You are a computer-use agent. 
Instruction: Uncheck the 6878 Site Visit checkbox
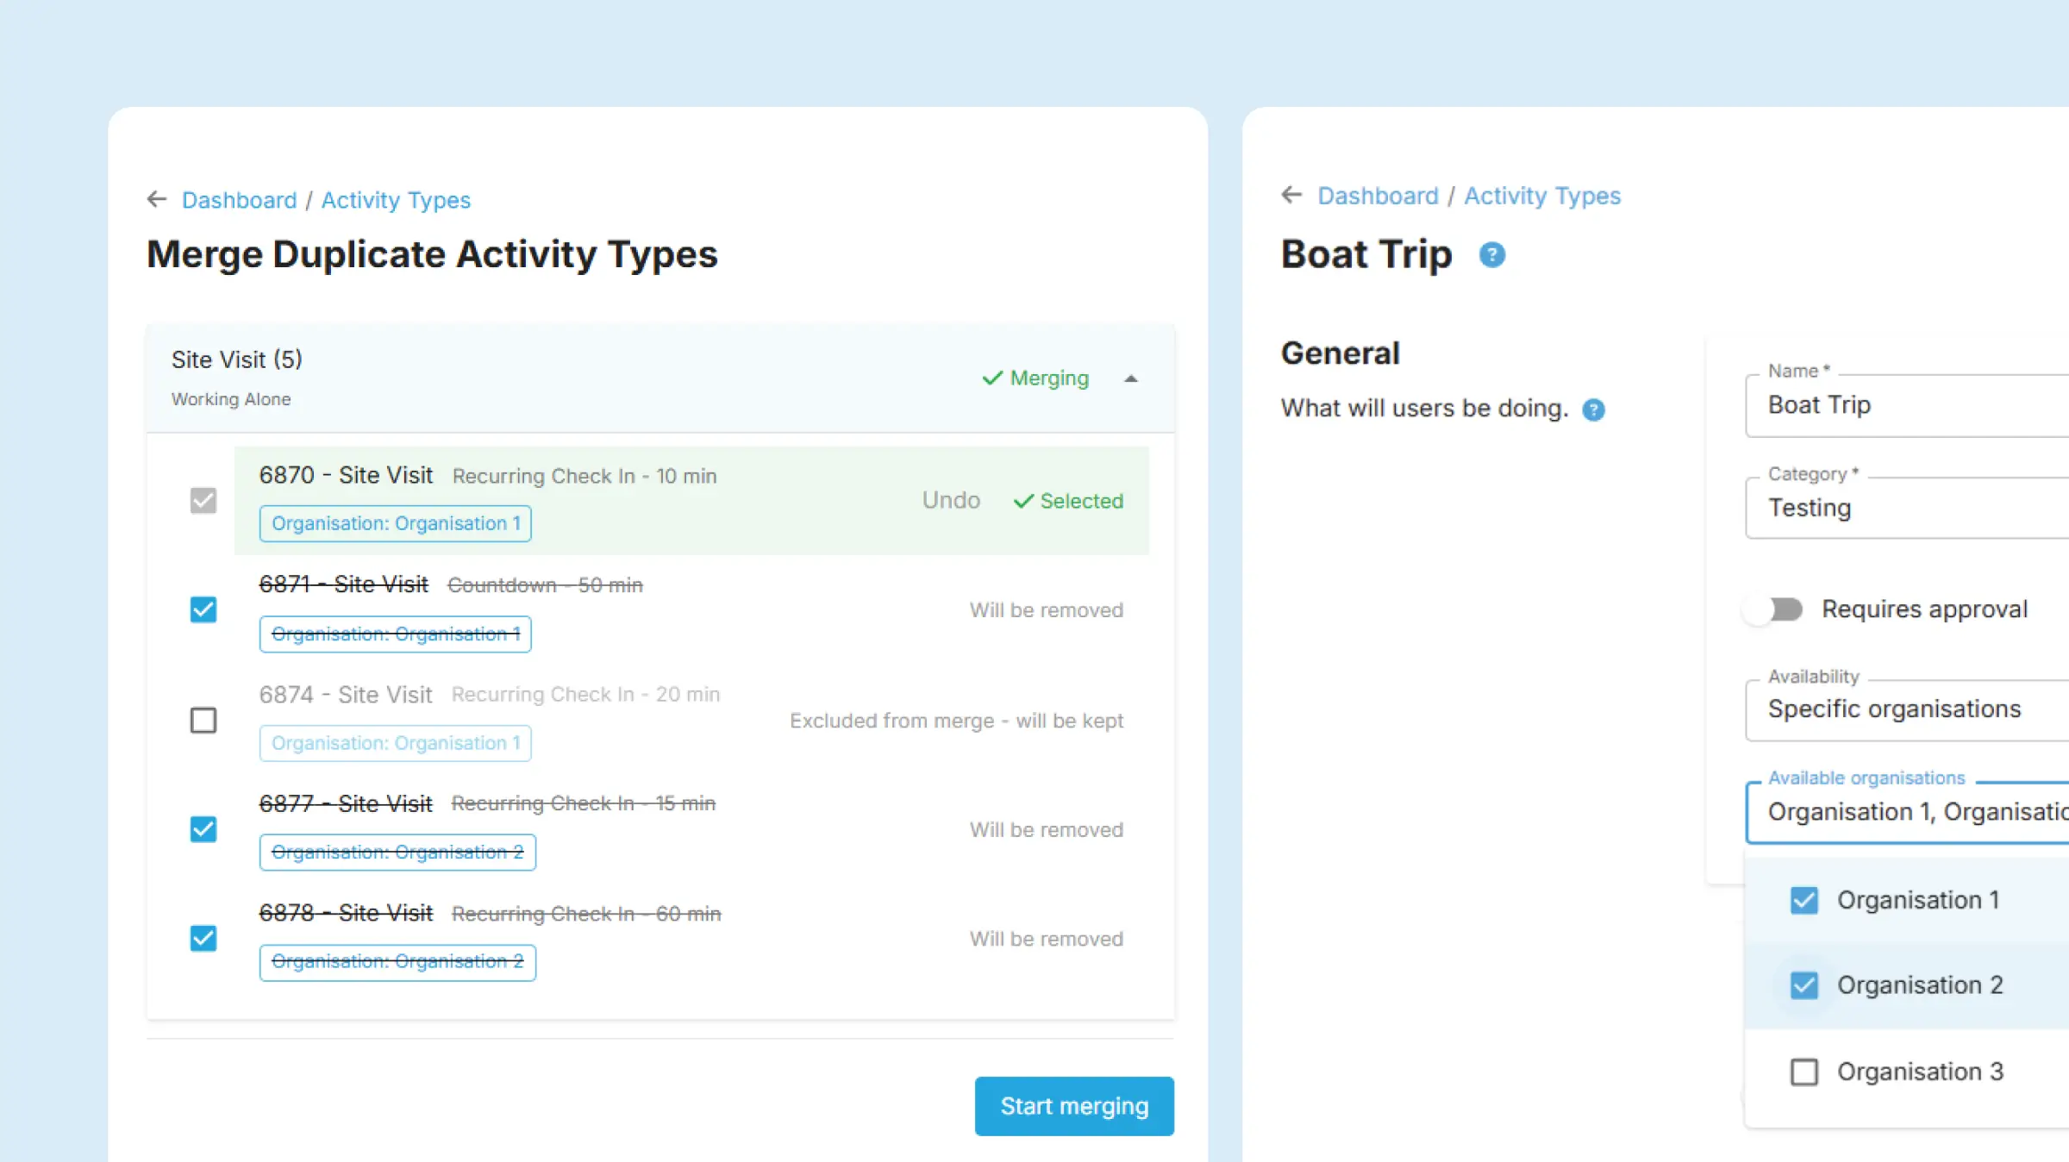203,938
